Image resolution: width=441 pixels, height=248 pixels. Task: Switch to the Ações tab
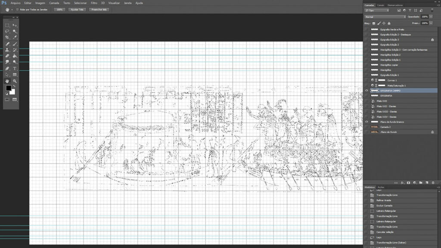coord(381,188)
